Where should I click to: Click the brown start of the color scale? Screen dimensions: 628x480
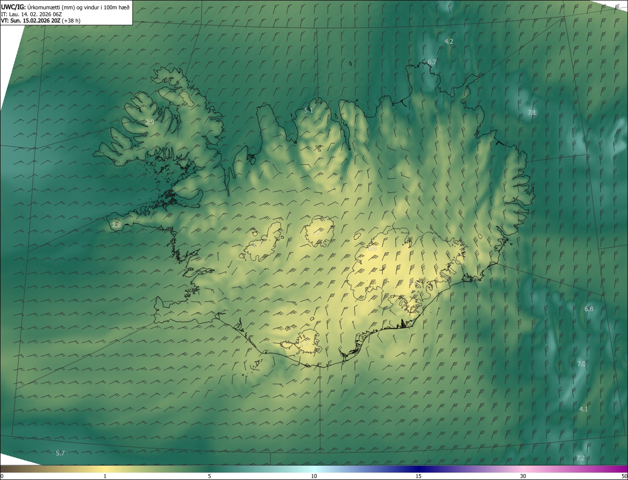6,469
